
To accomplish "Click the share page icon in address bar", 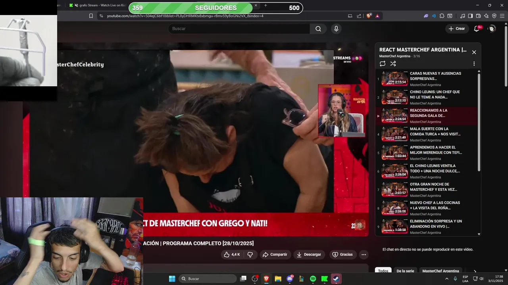I will (x=359, y=16).
